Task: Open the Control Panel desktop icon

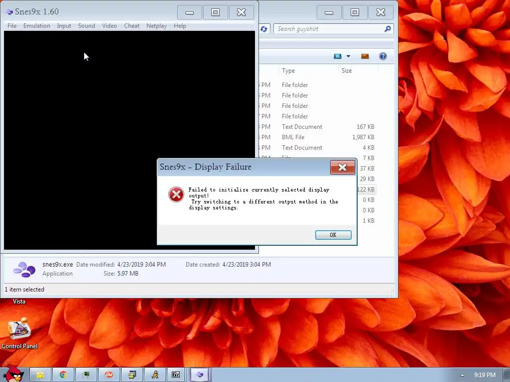Action: (x=19, y=334)
